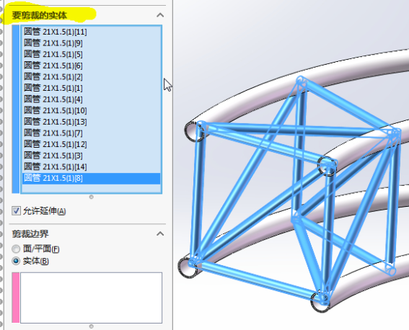409x330 pixels.
Task: Select highlighted item 圆管 21X1.5(1)[8]
Action: (92, 178)
